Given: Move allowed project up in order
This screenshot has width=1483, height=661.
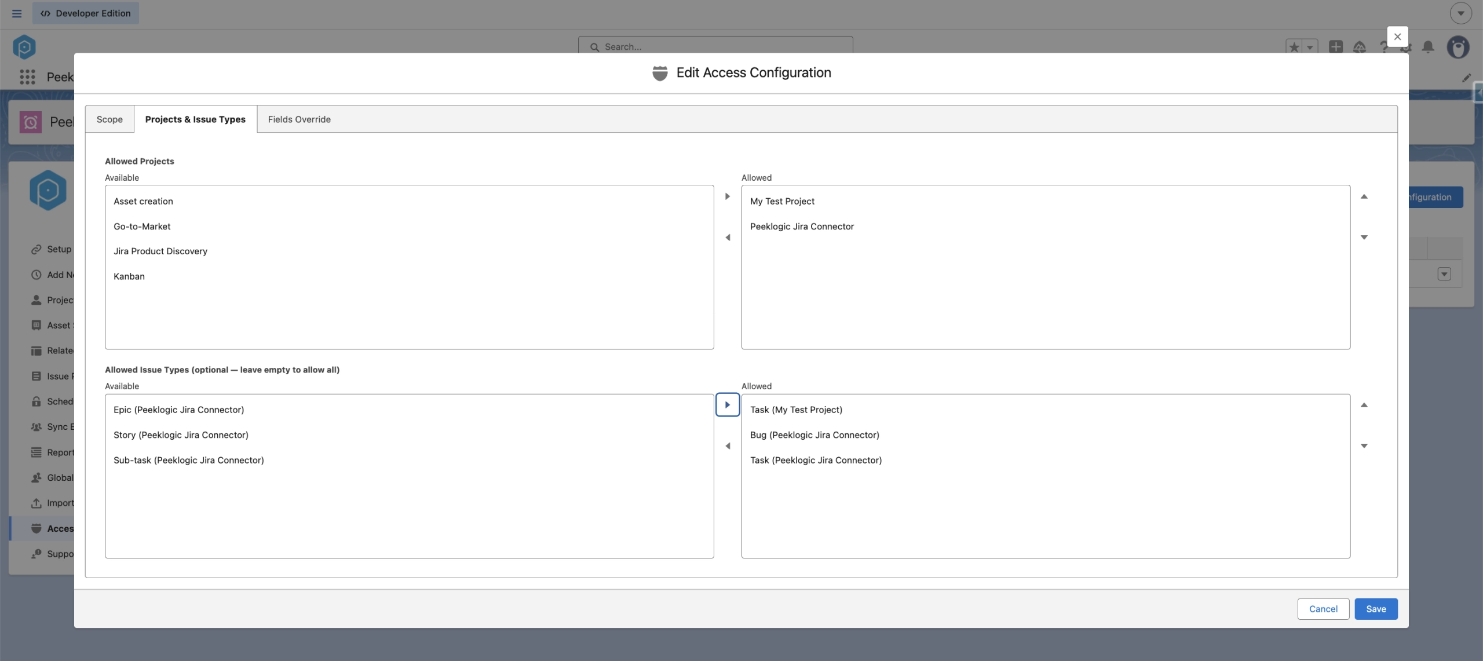Looking at the screenshot, I should coord(1364,196).
